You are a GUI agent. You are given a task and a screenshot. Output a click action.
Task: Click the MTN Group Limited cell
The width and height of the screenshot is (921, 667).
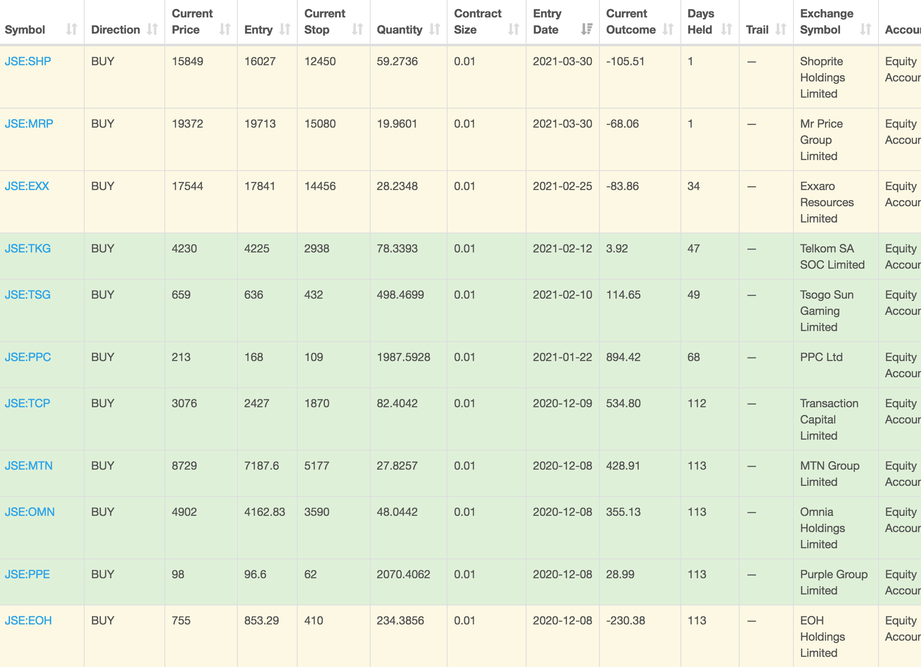click(x=836, y=473)
